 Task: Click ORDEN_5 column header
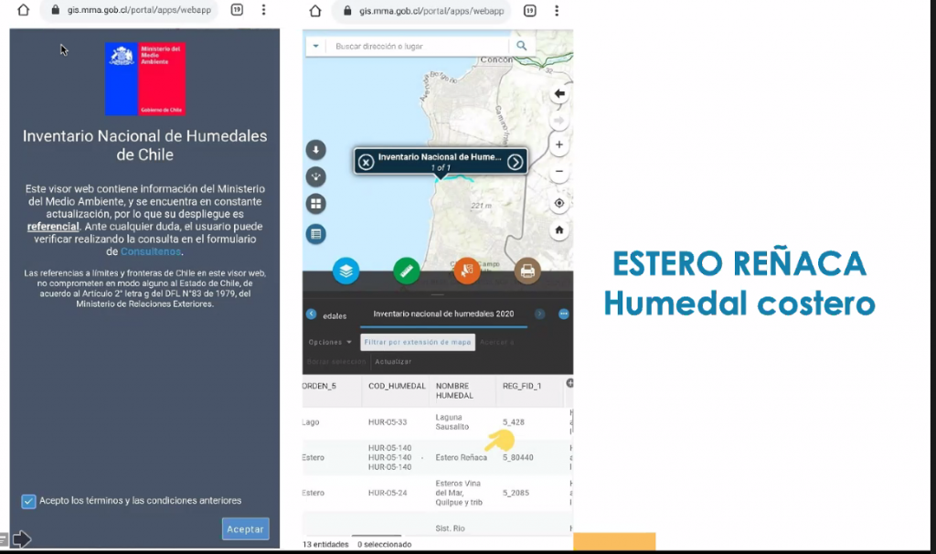(319, 387)
